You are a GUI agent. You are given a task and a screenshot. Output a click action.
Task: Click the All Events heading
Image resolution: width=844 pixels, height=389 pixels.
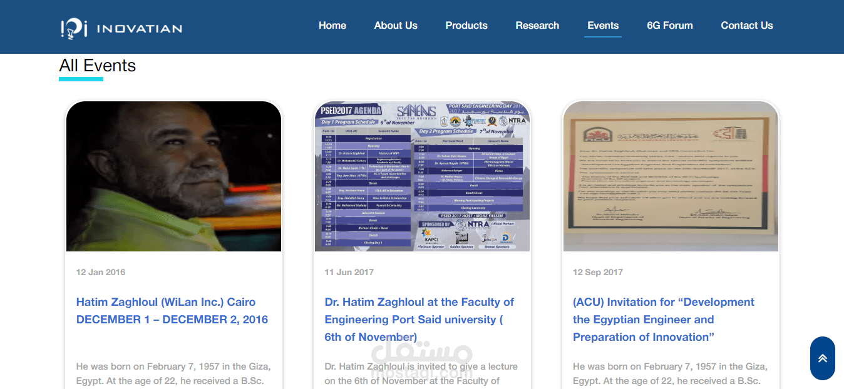98,66
